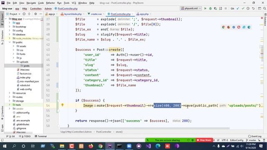
Task: Click the Admin breadcrumb in navigation bar
Action: coord(48,8)
